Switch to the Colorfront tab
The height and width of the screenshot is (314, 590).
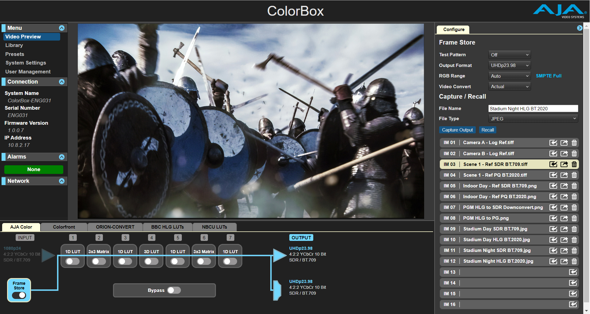coord(64,227)
